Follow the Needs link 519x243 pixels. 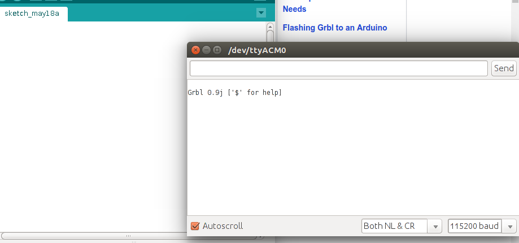[x=294, y=9]
